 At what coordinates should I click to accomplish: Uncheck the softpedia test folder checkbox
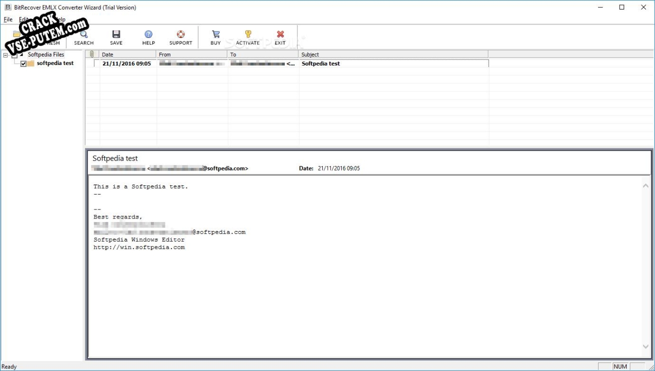[23, 63]
